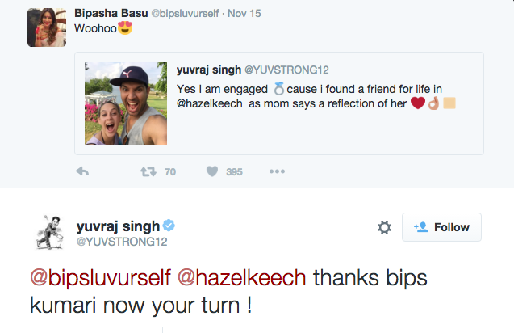The image size is (514, 333).
Task: Click the @hazelkeech mention in the quoted tweet
Action: [x=211, y=103]
